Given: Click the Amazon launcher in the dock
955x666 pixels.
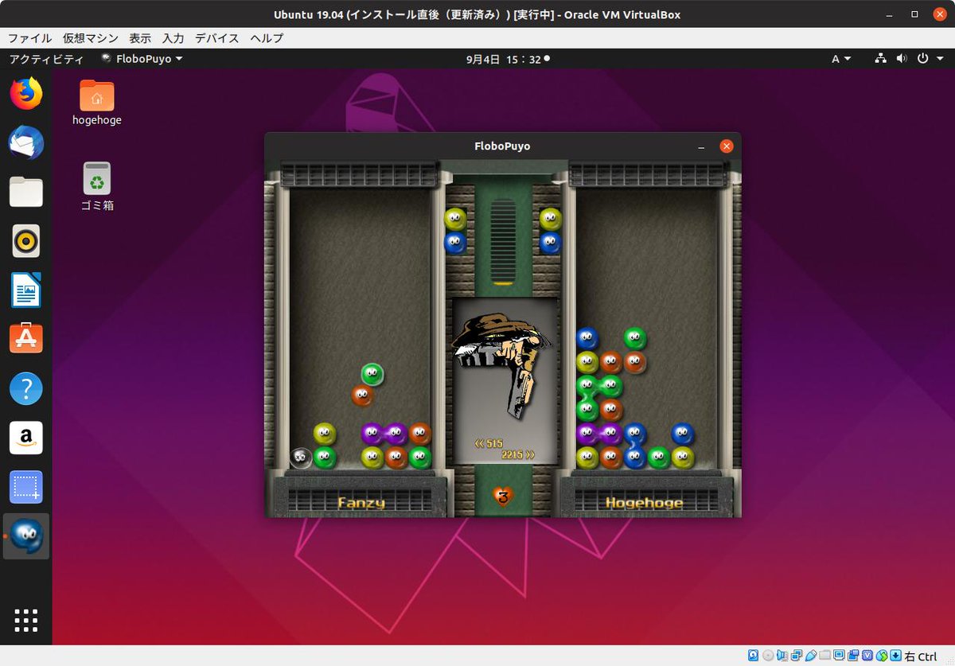Looking at the screenshot, I should 26,438.
